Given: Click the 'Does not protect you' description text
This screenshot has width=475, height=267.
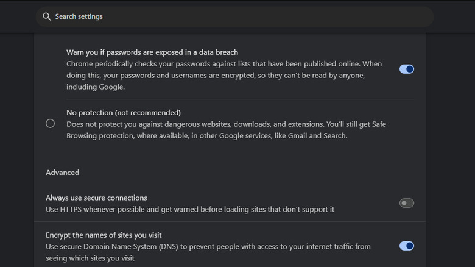Looking at the screenshot, I should click(226, 124).
